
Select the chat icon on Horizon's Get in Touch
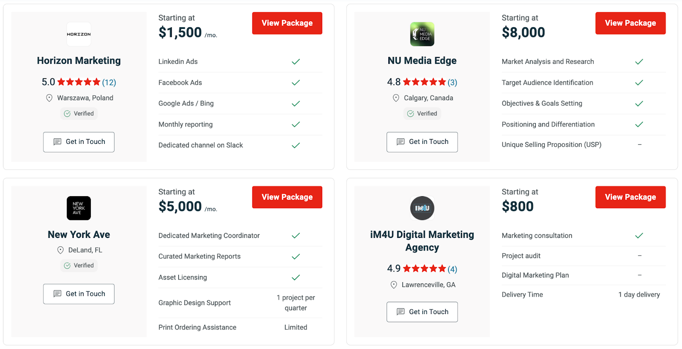point(58,142)
